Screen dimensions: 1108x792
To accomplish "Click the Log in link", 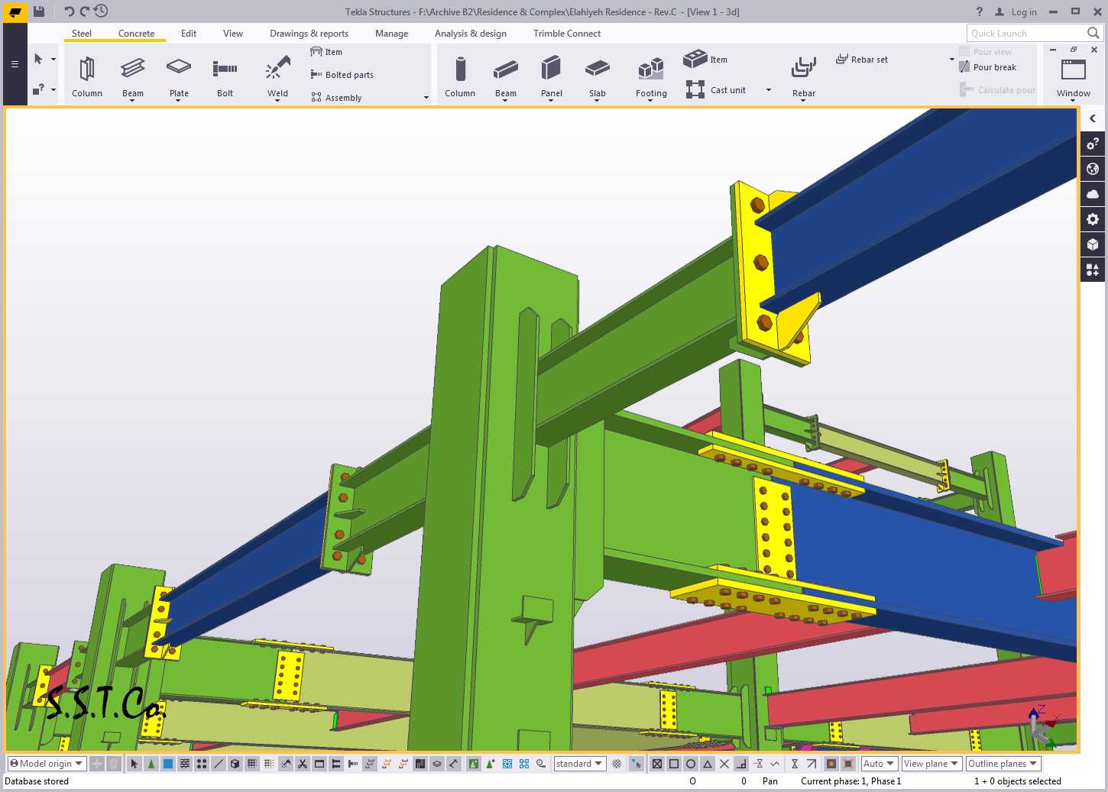I will tap(1024, 11).
